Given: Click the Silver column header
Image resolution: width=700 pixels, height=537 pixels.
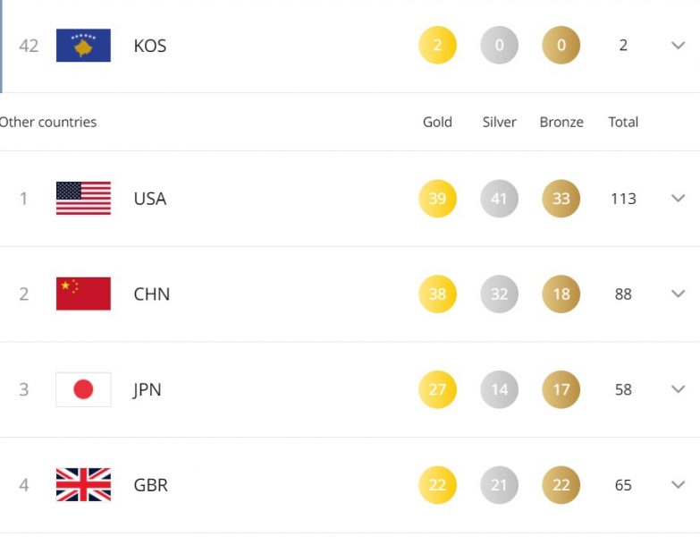Looking at the screenshot, I should click(499, 122).
